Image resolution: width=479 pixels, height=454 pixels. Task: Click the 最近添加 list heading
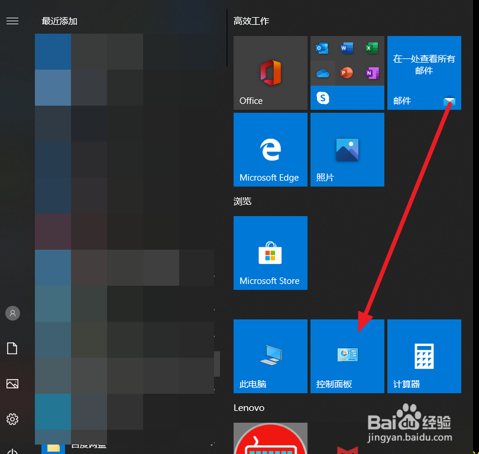(59, 21)
